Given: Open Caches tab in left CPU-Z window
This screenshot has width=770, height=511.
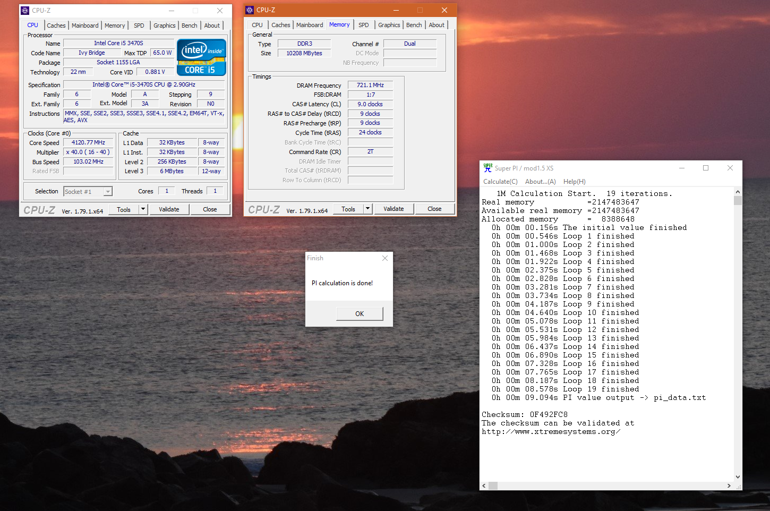Looking at the screenshot, I should point(56,25).
